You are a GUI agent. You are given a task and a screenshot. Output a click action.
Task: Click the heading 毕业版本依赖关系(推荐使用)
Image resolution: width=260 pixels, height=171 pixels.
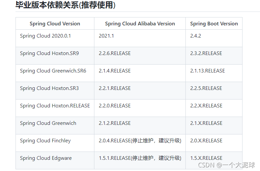click(x=65, y=5)
